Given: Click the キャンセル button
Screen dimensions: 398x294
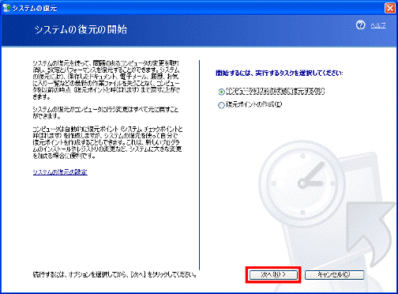Looking at the screenshot, I should pyautogui.click(x=334, y=275).
